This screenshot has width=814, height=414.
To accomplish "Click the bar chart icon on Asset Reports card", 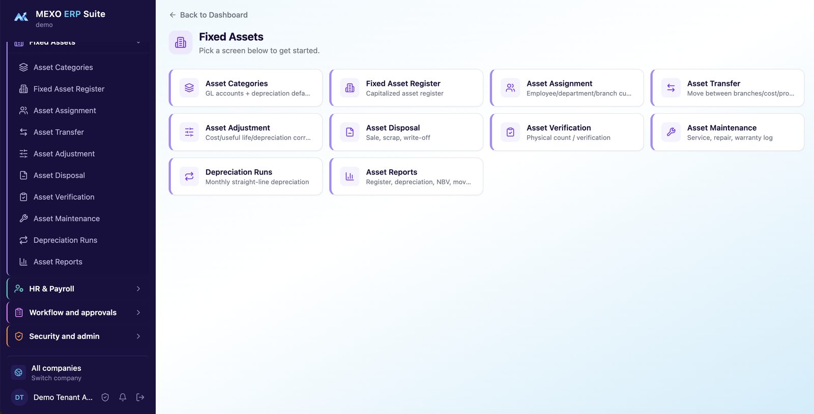I will coord(350,176).
